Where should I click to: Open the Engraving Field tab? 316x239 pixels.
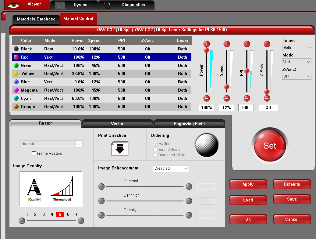pos(189,124)
